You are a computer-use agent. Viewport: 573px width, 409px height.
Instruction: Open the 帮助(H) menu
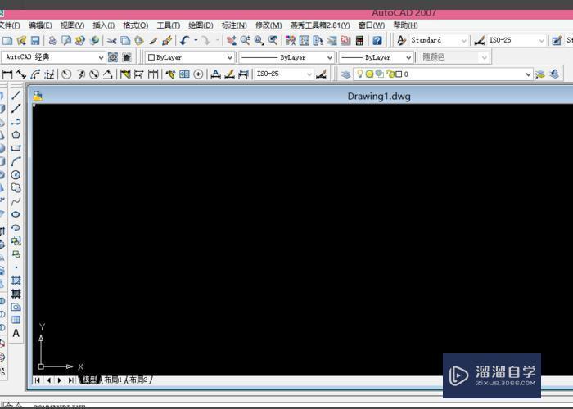406,25
